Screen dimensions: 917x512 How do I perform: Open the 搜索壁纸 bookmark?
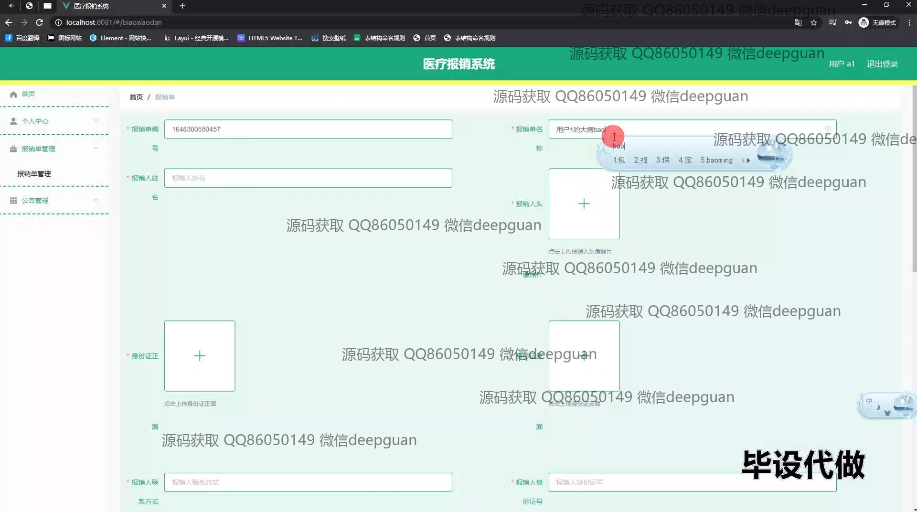tap(329, 38)
